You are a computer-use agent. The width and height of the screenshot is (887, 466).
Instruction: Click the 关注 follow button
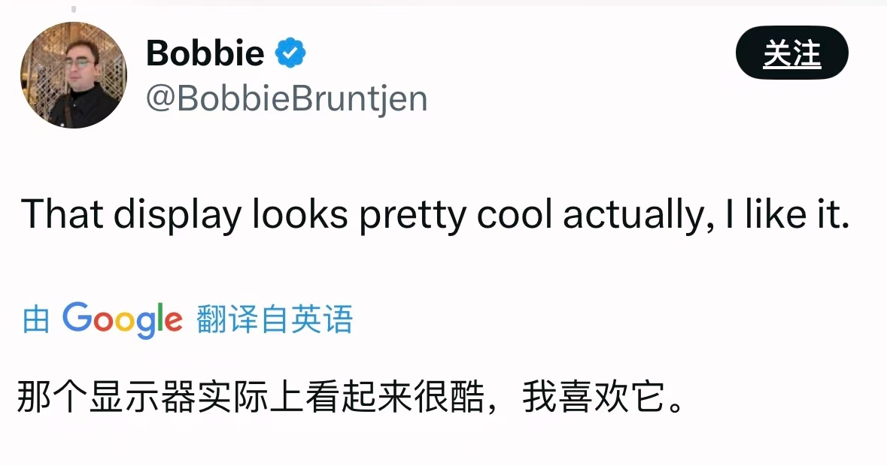coord(791,53)
